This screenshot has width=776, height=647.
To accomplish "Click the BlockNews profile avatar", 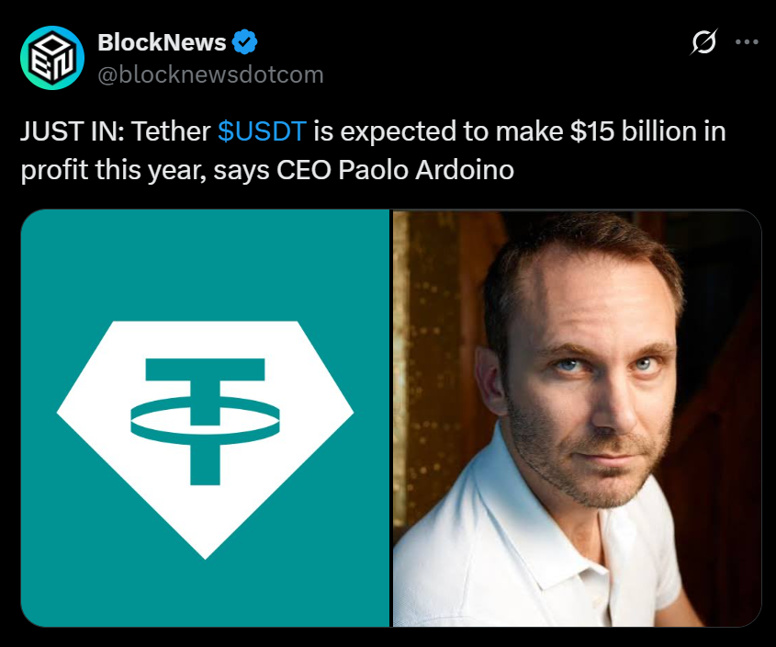I will point(51,57).
